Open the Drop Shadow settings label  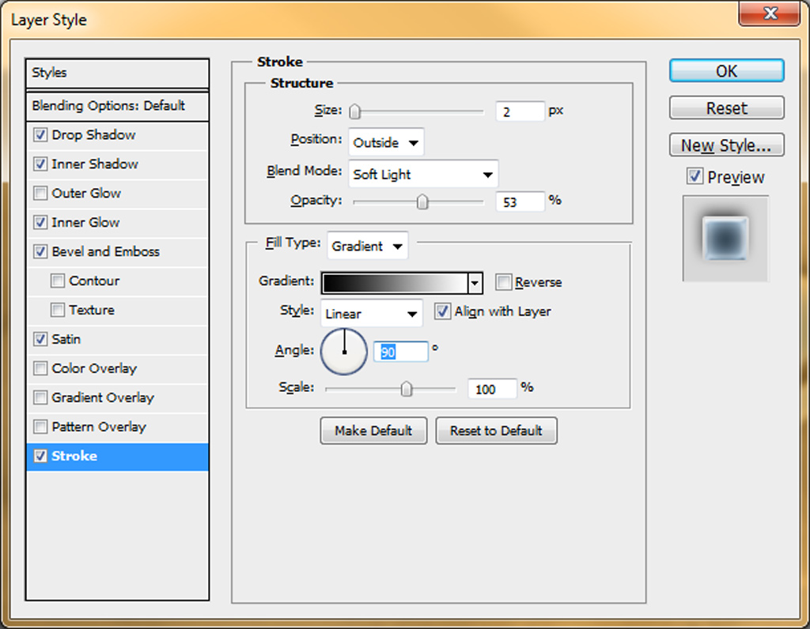point(93,135)
